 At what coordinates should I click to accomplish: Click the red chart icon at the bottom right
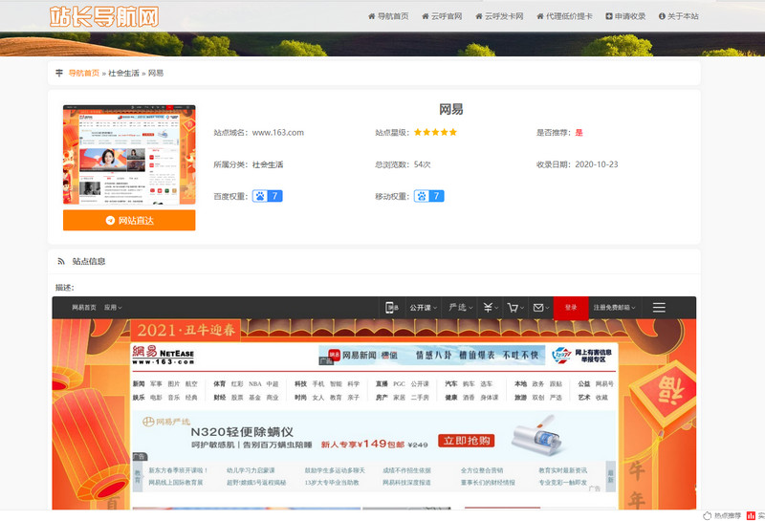point(751,515)
